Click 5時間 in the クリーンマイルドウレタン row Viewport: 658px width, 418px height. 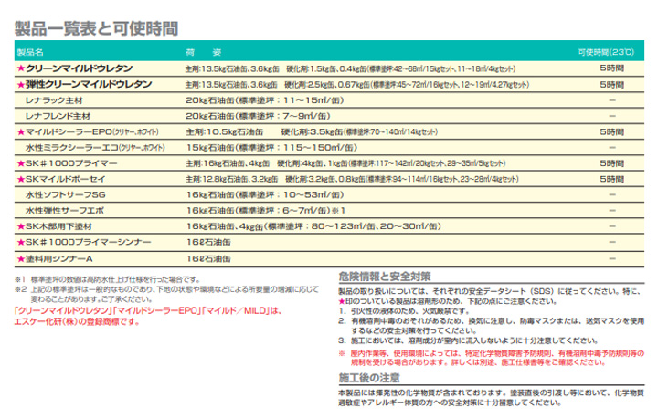point(611,68)
